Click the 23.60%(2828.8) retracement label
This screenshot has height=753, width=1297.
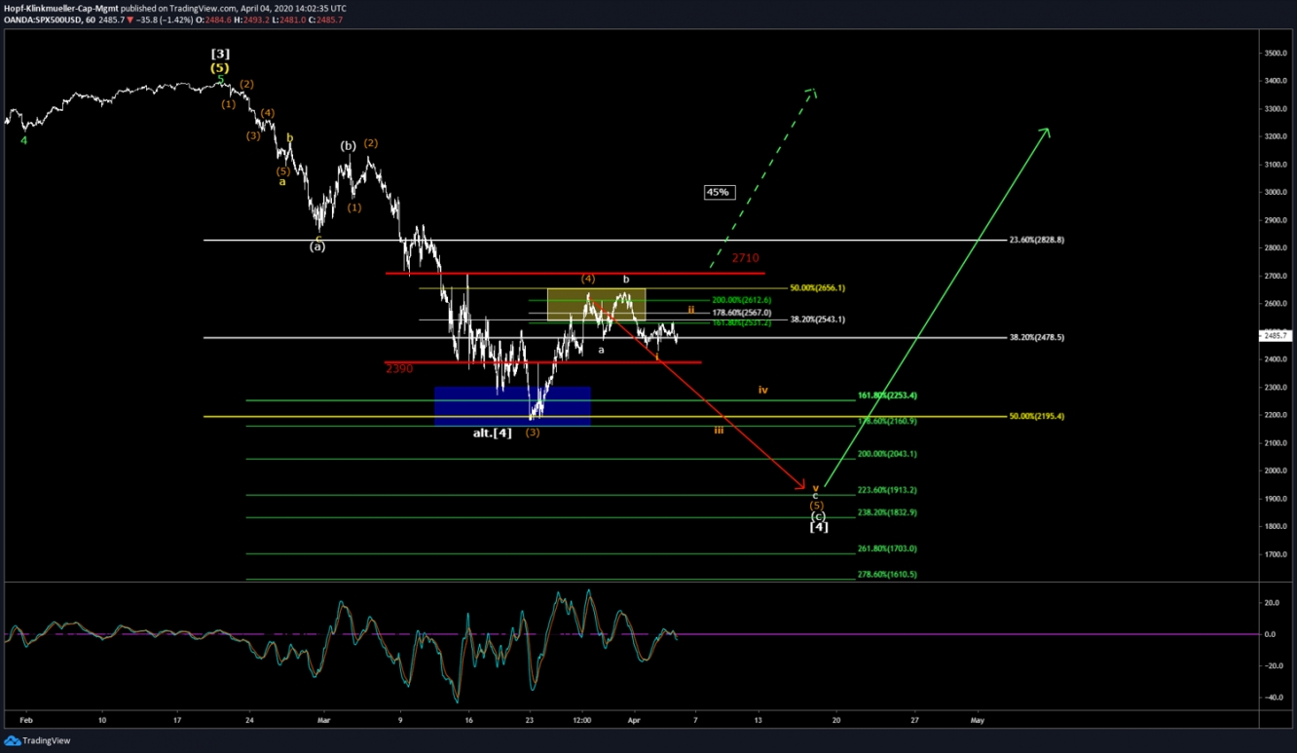[x=1036, y=240]
